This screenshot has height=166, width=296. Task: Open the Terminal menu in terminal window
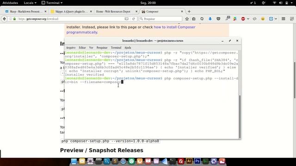tap(116, 47)
